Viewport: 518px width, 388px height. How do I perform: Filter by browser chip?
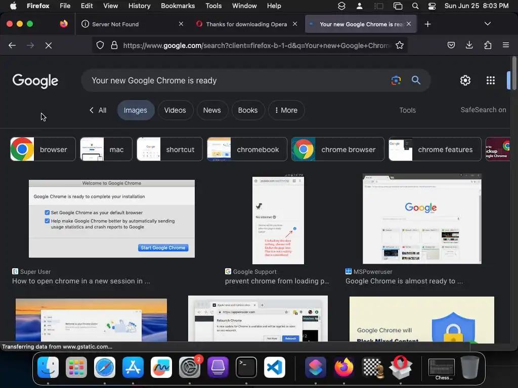tap(43, 149)
